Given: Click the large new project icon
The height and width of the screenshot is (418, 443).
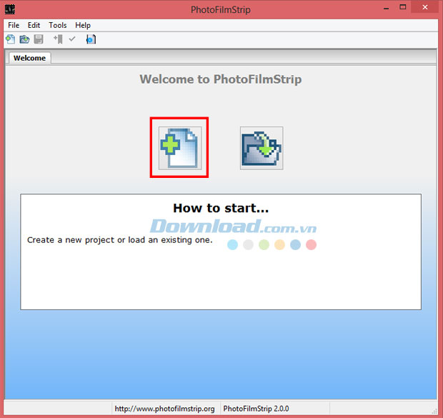Looking at the screenshot, I should pos(179,148).
